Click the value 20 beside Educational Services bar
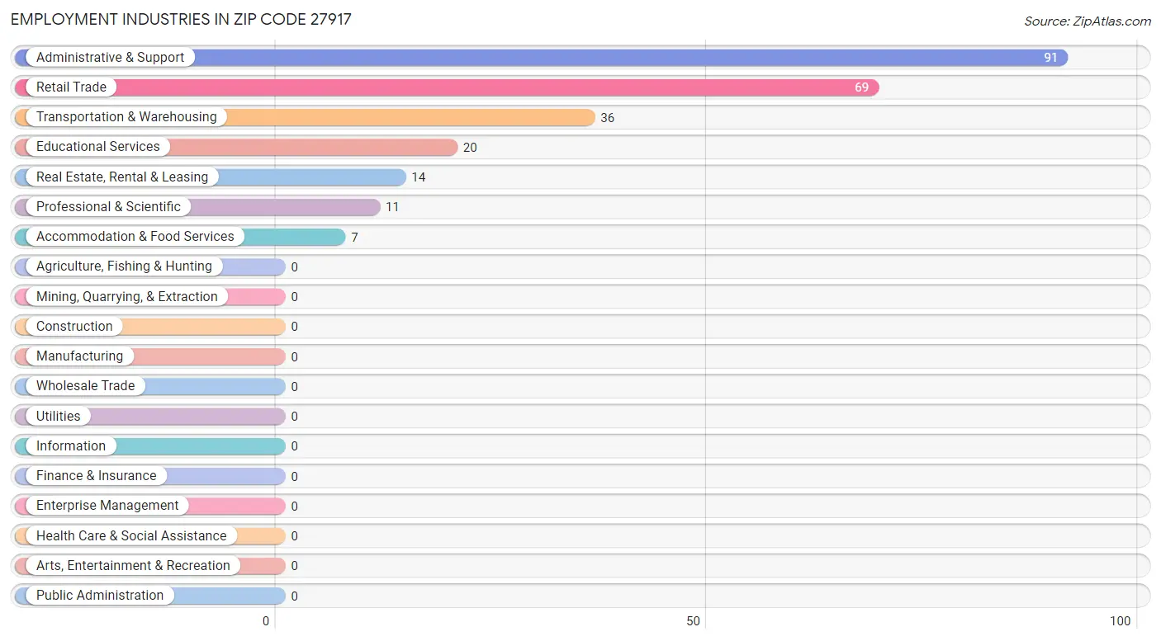Image resolution: width=1161 pixels, height=641 pixels. pyautogui.click(x=470, y=148)
